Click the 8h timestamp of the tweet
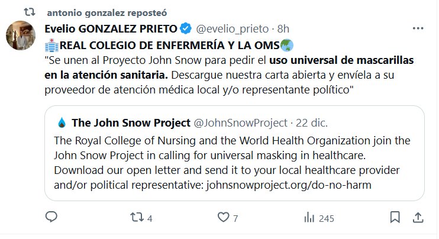 click(x=283, y=29)
